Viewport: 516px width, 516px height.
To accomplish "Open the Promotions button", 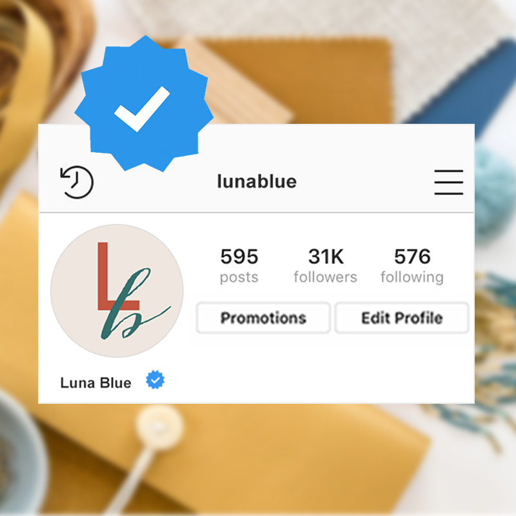I will (x=263, y=318).
